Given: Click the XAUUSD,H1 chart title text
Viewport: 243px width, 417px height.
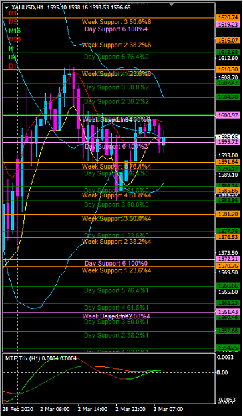Looking at the screenshot, I should click(x=27, y=7).
